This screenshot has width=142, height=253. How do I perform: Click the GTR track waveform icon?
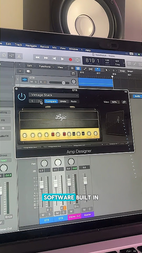point(25,79)
